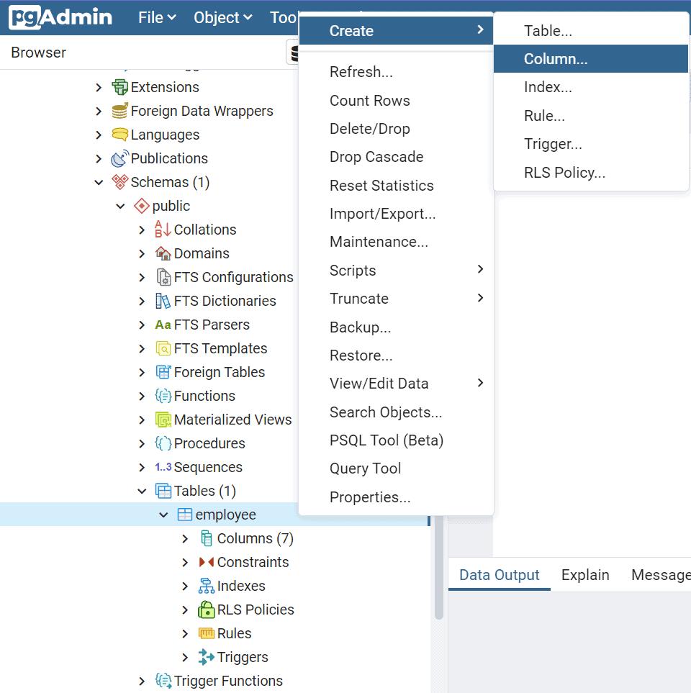This screenshot has width=691, height=693.
Task: Click the Foreign Data Wrappers icon
Action: coord(119,111)
